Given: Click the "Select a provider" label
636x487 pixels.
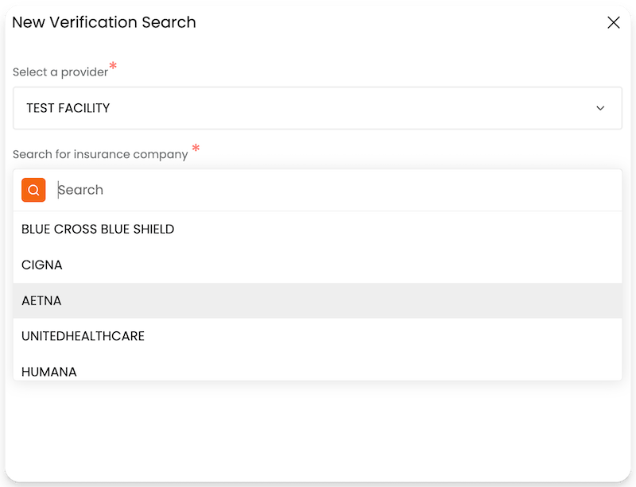Looking at the screenshot, I should tap(60, 72).
